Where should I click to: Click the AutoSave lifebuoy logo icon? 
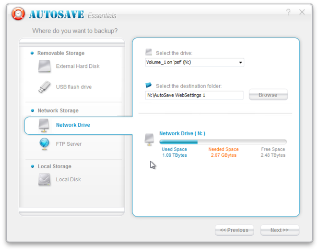(x=18, y=14)
